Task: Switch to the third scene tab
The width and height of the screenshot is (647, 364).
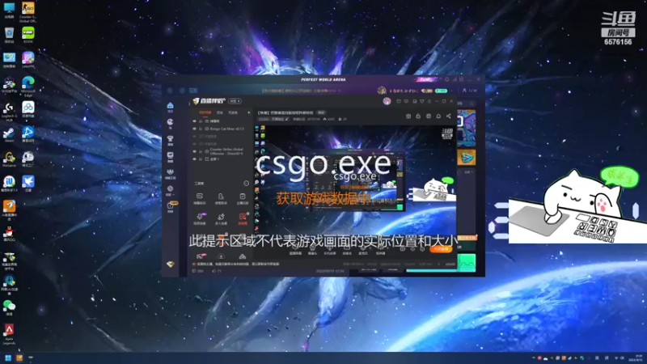Action: [233, 112]
